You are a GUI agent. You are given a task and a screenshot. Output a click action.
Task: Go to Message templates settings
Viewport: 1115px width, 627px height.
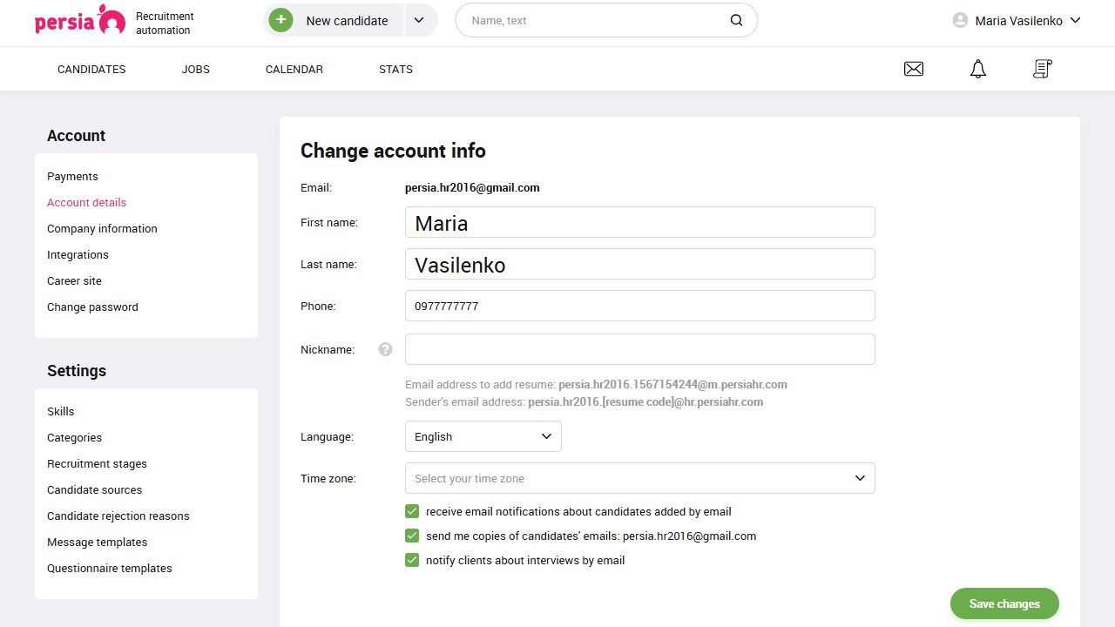[x=97, y=542]
